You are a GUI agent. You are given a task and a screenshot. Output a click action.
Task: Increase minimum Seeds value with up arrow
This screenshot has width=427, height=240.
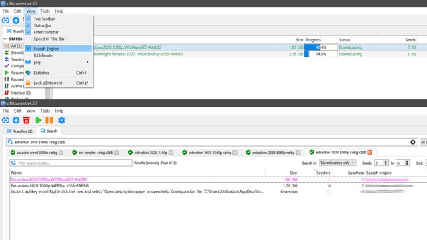(386, 161)
